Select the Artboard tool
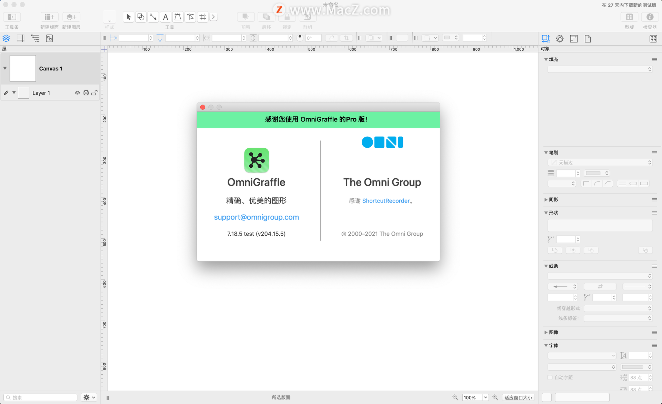The image size is (662, 404). 203,17
